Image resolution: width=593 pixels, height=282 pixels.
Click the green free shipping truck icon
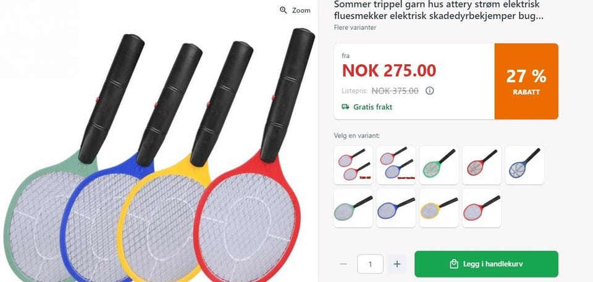coord(345,107)
